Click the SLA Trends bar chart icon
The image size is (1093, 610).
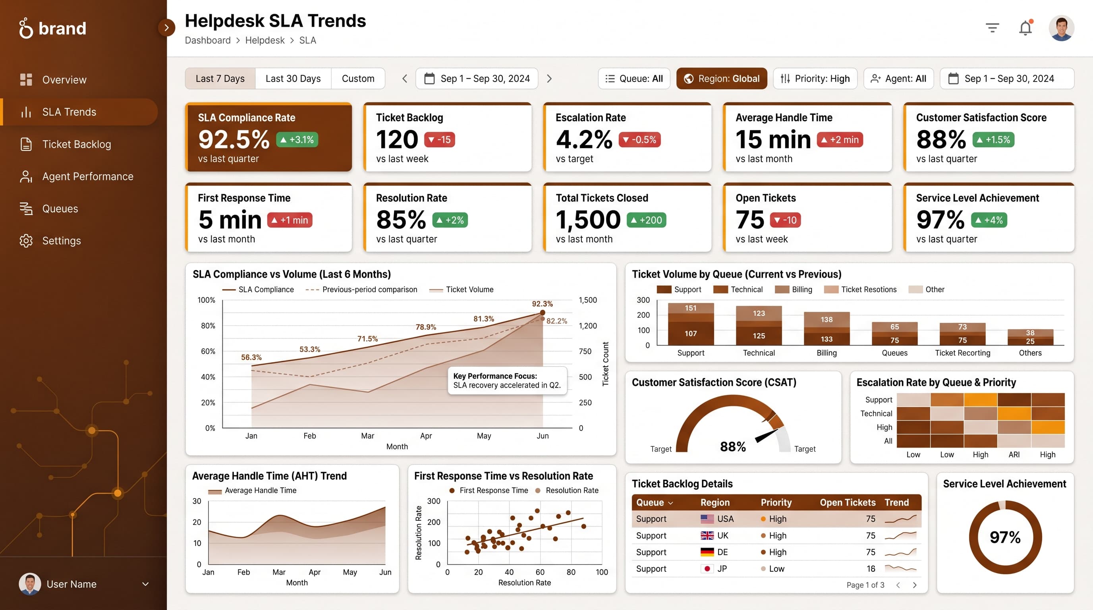(x=26, y=112)
